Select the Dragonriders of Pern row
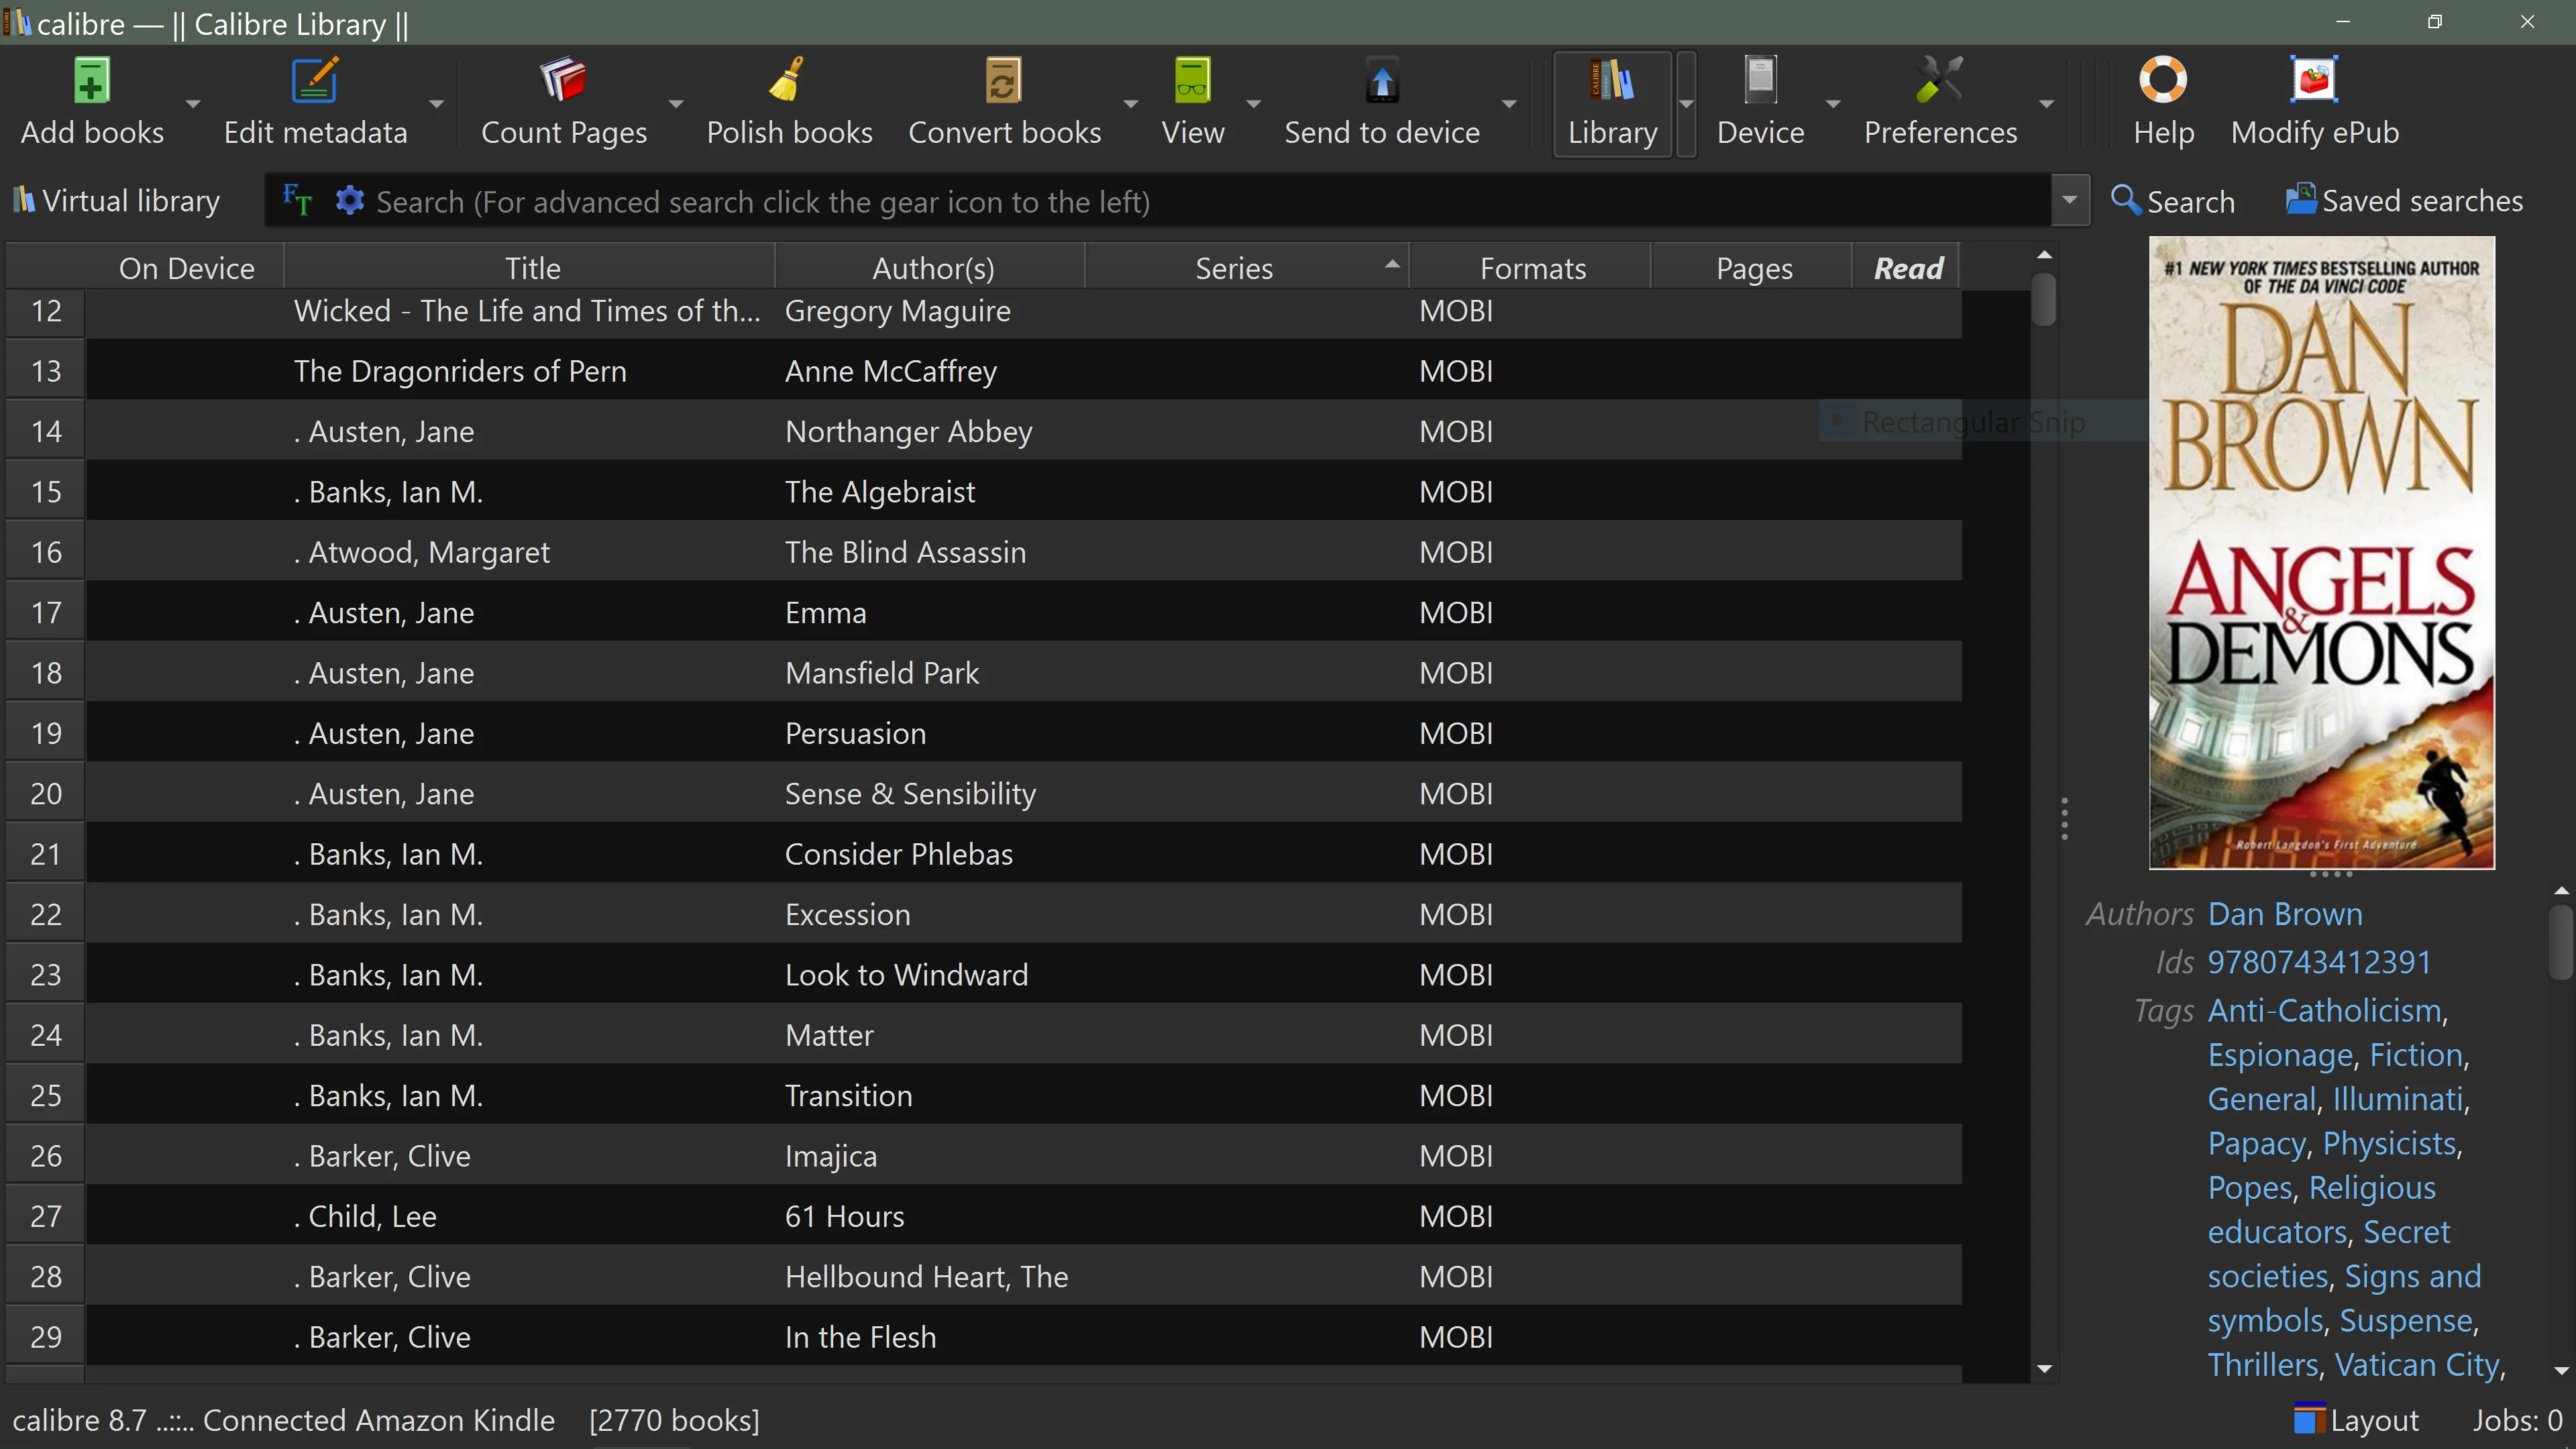 point(1023,371)
